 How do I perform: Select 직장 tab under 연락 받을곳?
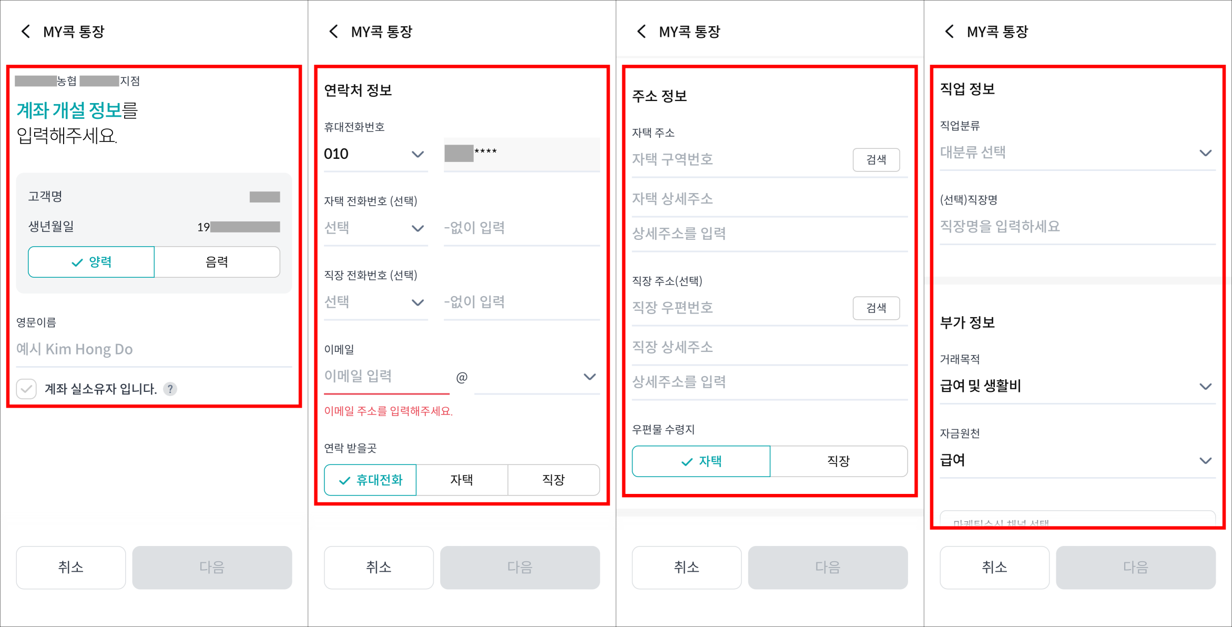click(554, 480)
